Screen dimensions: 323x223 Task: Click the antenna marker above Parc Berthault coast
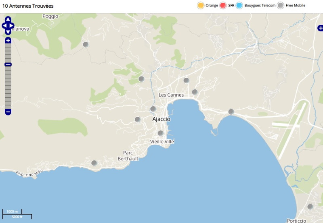point(94,163)
